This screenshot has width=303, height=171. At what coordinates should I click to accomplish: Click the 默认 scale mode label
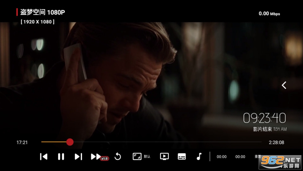pyautogui.click(x=147, y=157)
